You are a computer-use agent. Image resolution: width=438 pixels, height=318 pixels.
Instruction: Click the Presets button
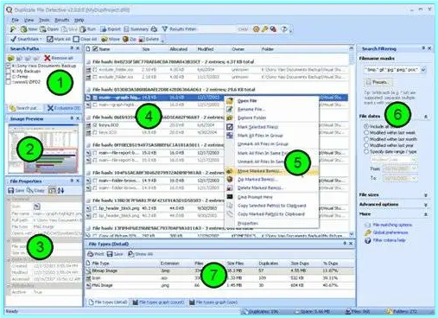378,82
